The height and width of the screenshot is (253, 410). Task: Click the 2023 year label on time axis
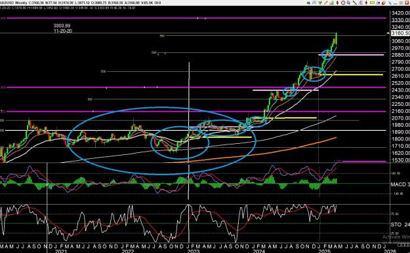point(194,251)
